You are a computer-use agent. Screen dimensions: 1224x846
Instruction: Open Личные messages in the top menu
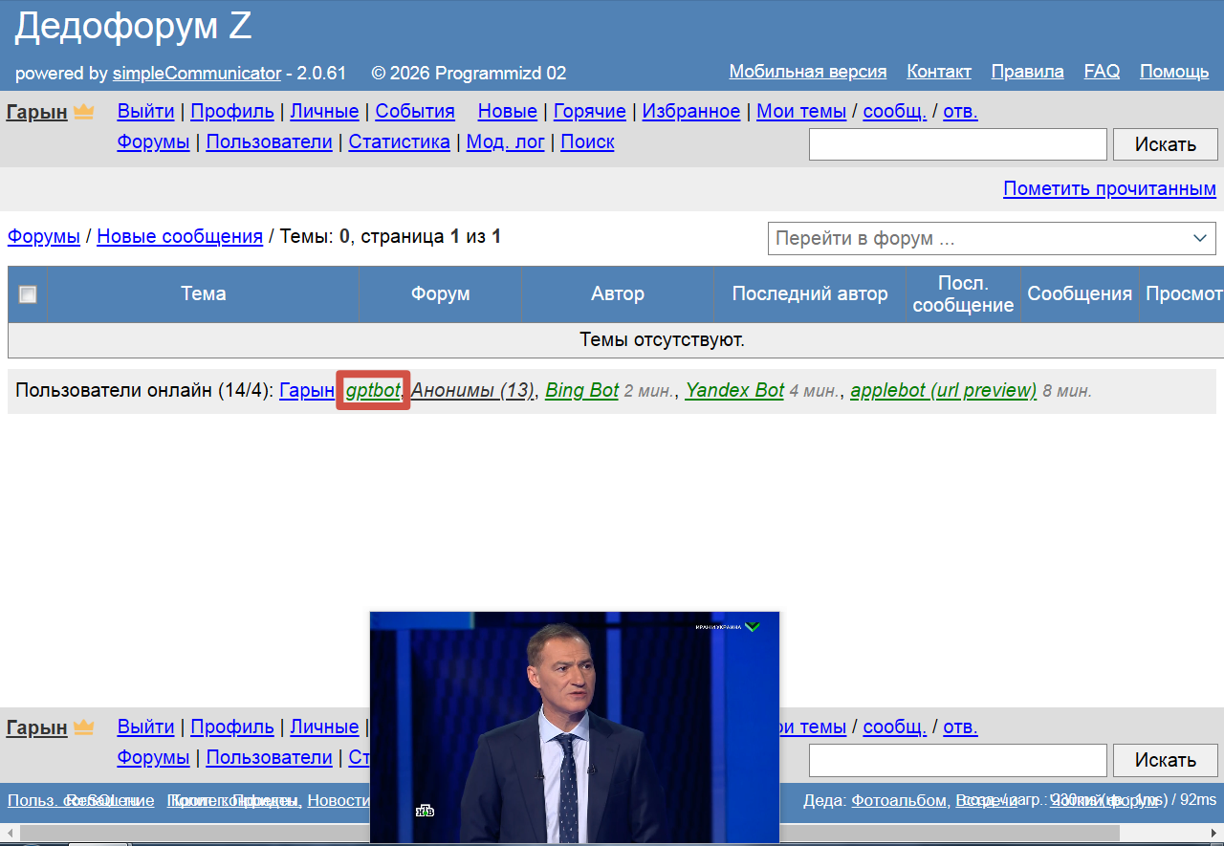point(324,111)
